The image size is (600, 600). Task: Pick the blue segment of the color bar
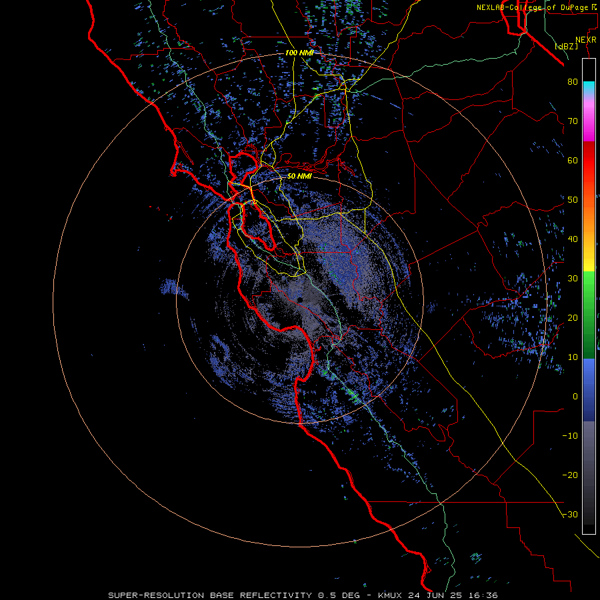(589, 390)
